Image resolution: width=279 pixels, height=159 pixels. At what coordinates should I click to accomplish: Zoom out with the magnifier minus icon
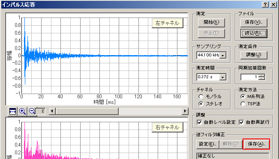click(32, 112)
